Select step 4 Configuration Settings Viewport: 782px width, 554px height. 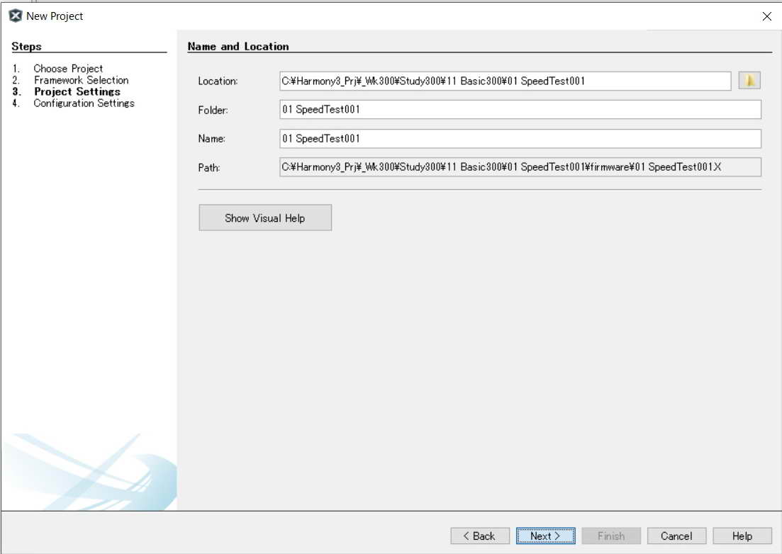pyautogui.click(x=84, y=103)
